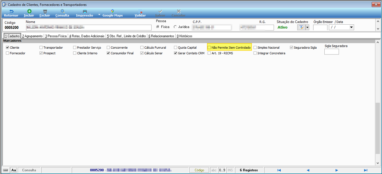Check the Art. 19 - RICMS box
This screenshot has width=382, height=174.
coord(209,53)
